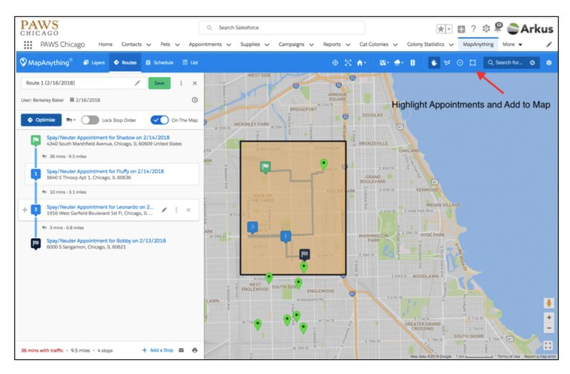Go to the Home tab
This screenshot has height=374, width=570.
[105, 45]
